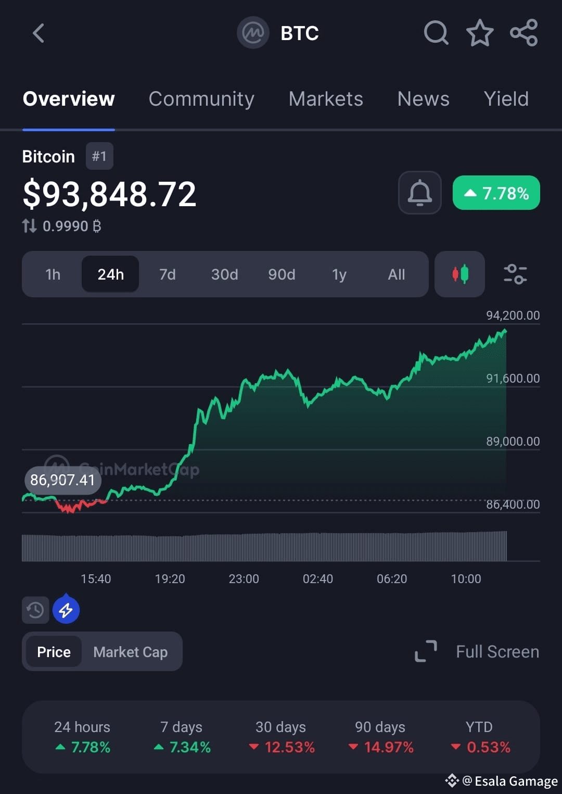Tap the red dip segment of chart

point(81,506)
